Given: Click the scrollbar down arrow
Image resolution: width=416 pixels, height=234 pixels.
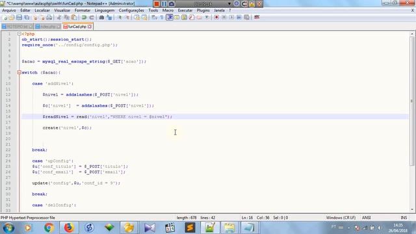Looking at the screenshot, I should click(411, 209).
